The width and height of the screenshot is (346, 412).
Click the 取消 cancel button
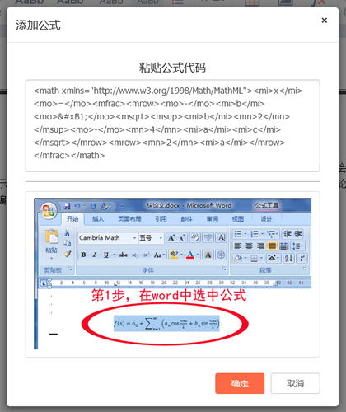295,383
